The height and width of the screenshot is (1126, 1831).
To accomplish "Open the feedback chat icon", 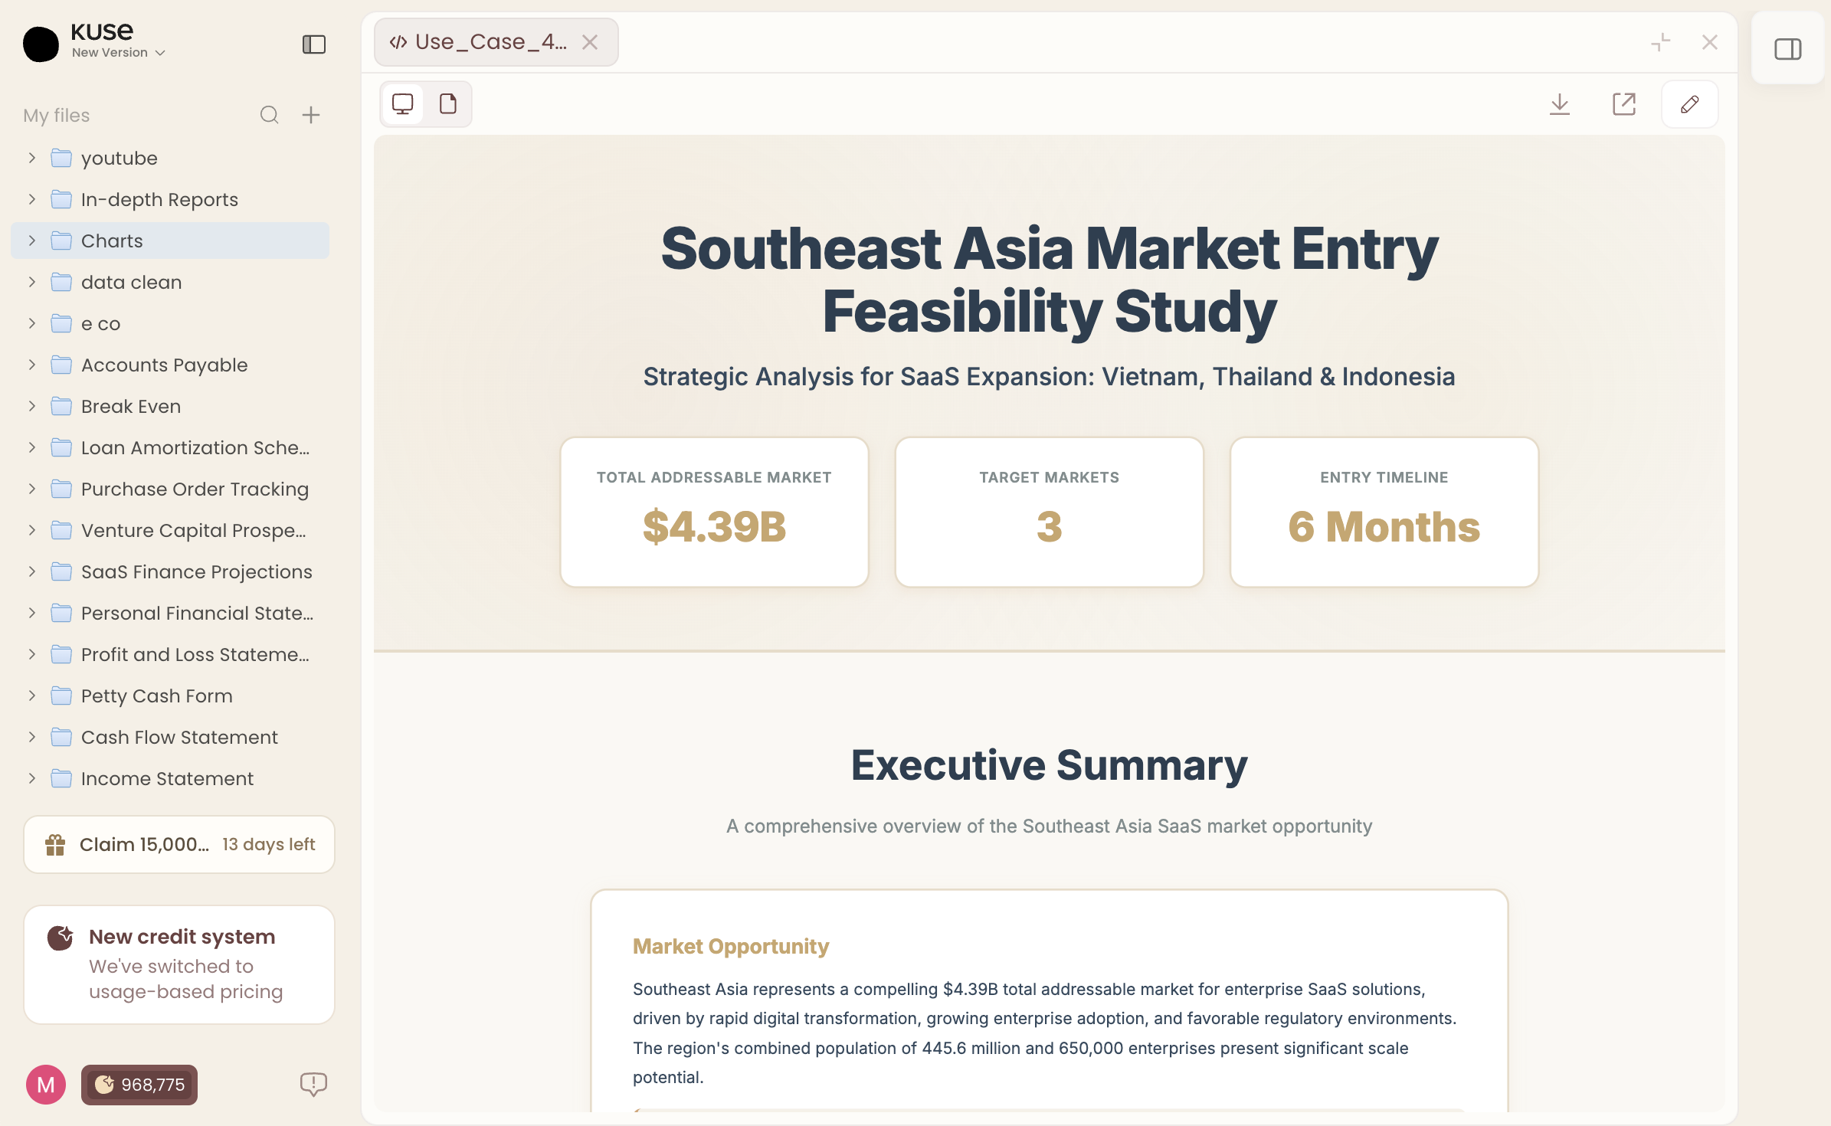I will [x=313, y=1084].
